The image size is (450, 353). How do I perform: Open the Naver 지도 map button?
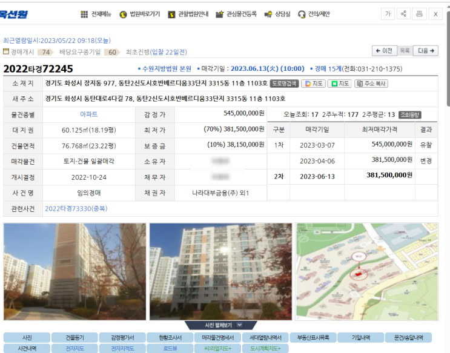tap(340, 84)
